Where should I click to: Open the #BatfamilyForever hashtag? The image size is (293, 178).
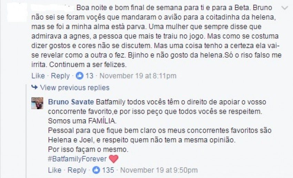(x=78, y=159)
